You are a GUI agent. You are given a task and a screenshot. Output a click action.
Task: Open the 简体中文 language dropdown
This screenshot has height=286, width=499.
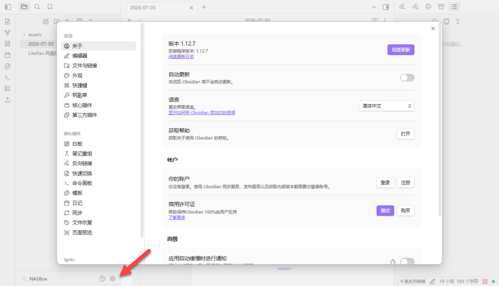[x=386, y=106]
